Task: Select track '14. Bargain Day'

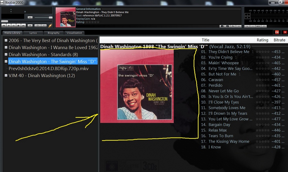Action: point(216,125)
